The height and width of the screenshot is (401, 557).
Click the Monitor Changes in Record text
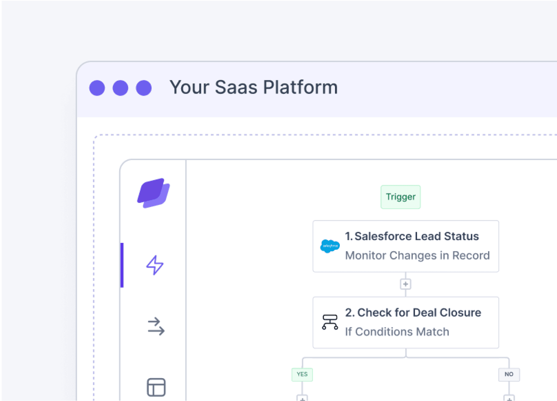click(417, 255)
